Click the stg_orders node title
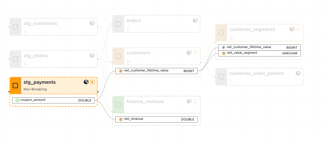The width and height of the screenshot is (328, 141). [36, 56]
